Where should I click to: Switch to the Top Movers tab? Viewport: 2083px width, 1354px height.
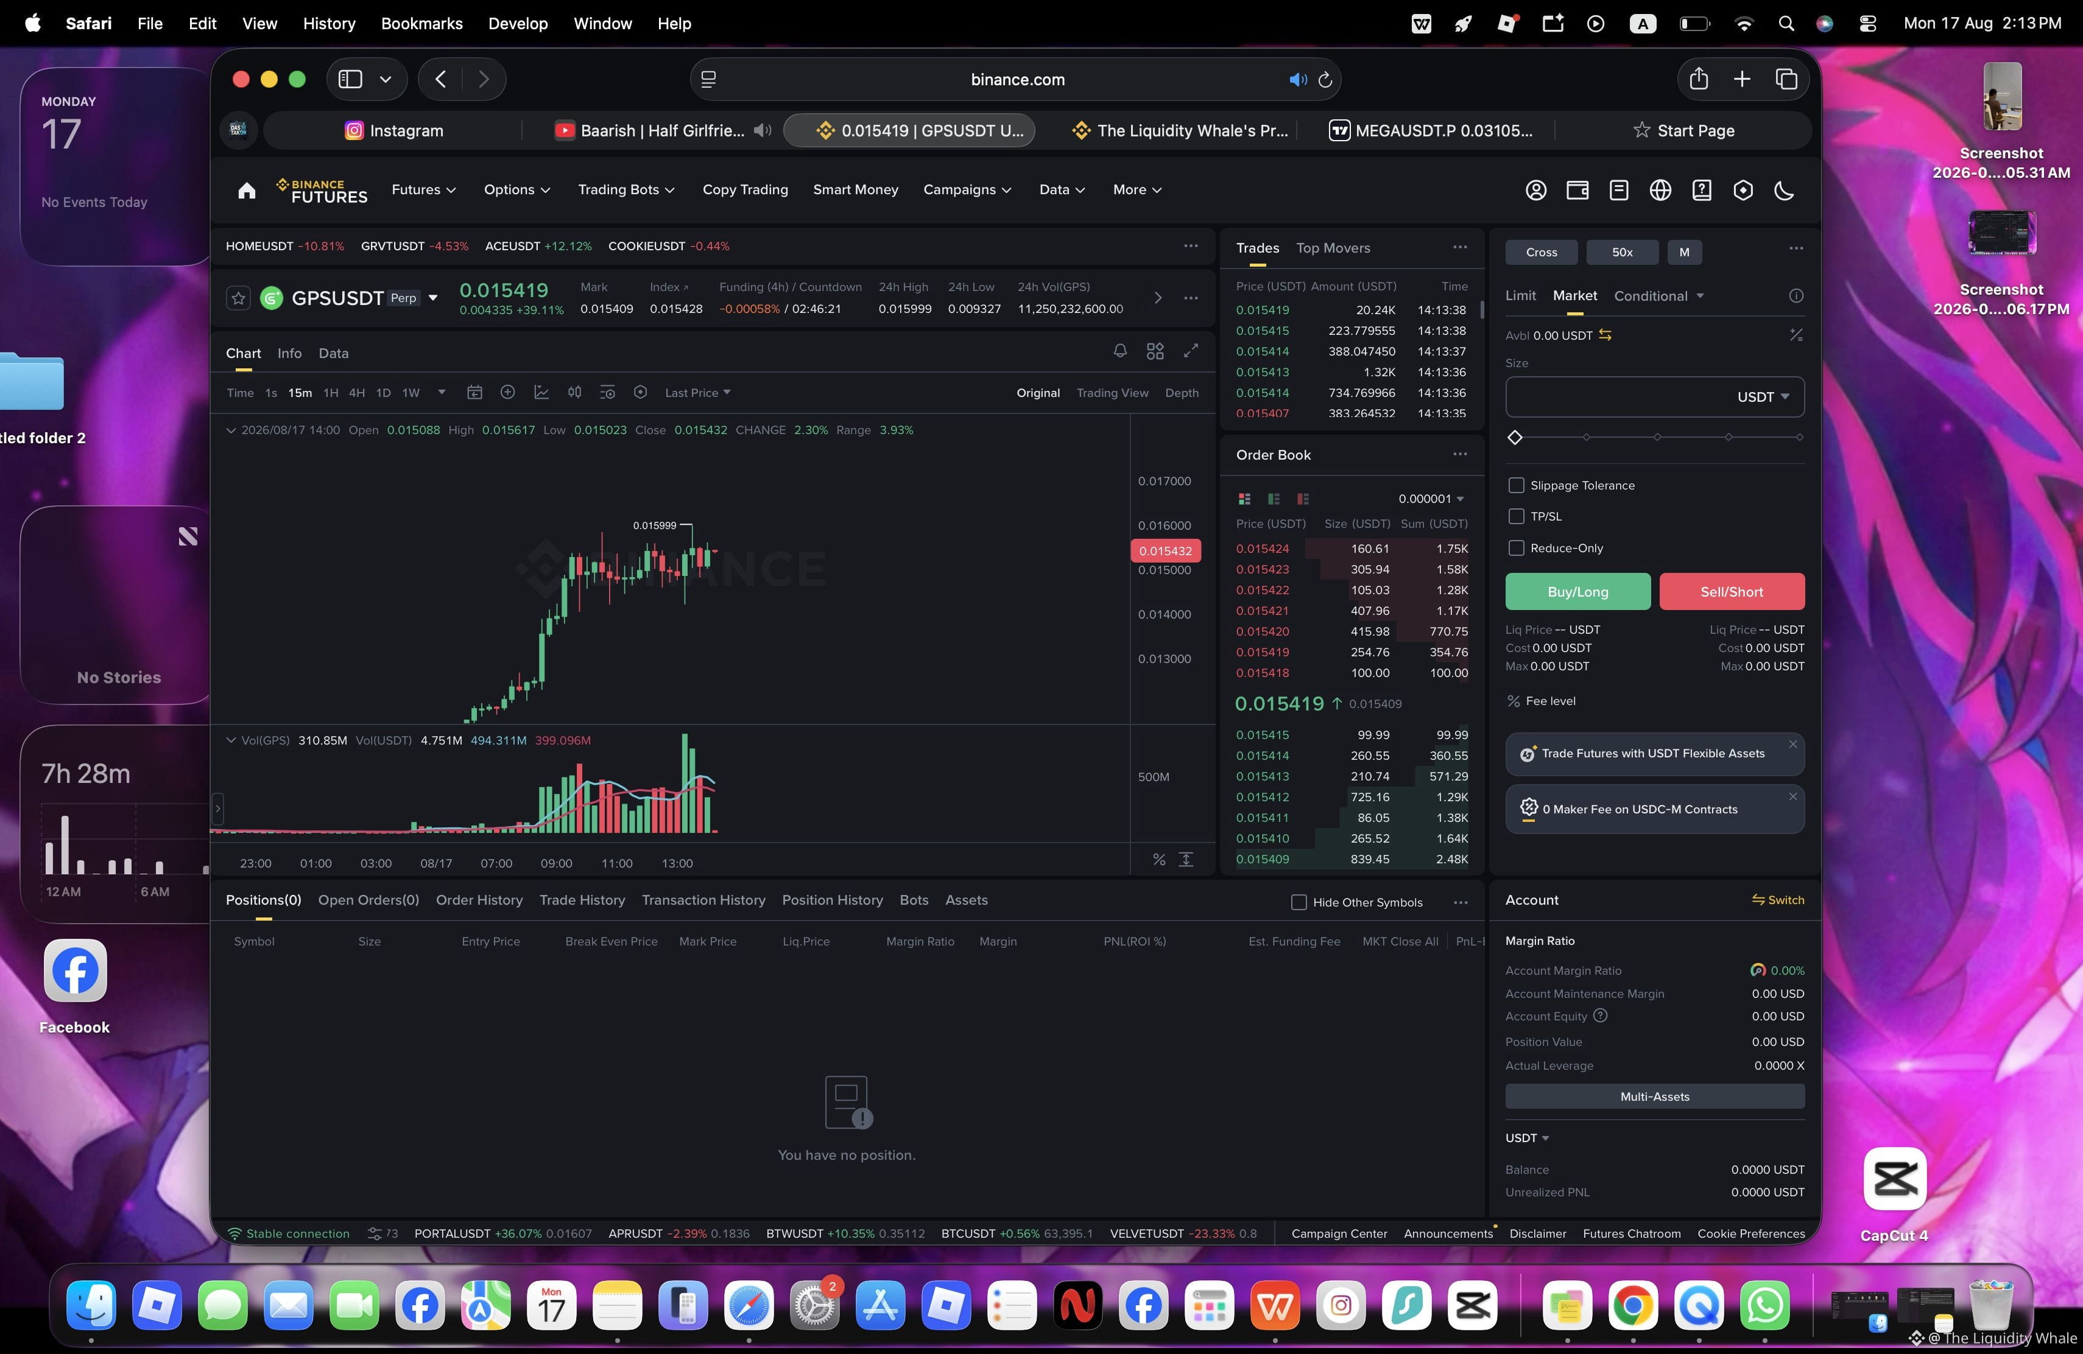(1333, 248)
